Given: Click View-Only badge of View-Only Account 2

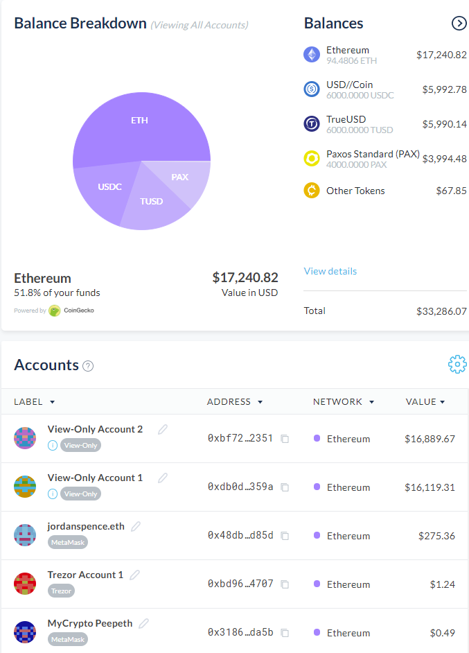Looking at the screenshot, I should pos(81,445).
